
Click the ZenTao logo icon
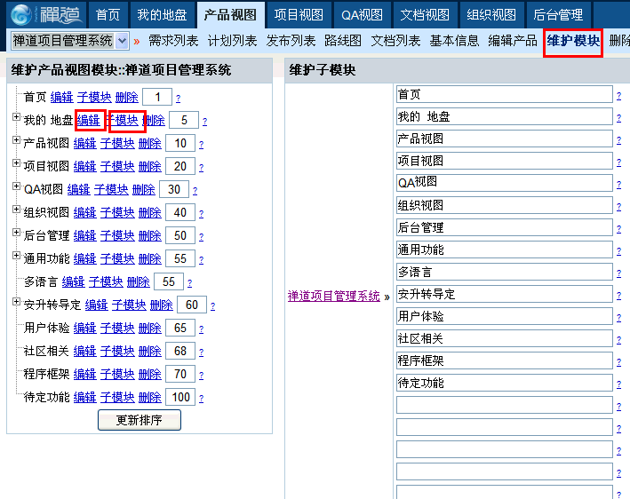click(21, 14)
